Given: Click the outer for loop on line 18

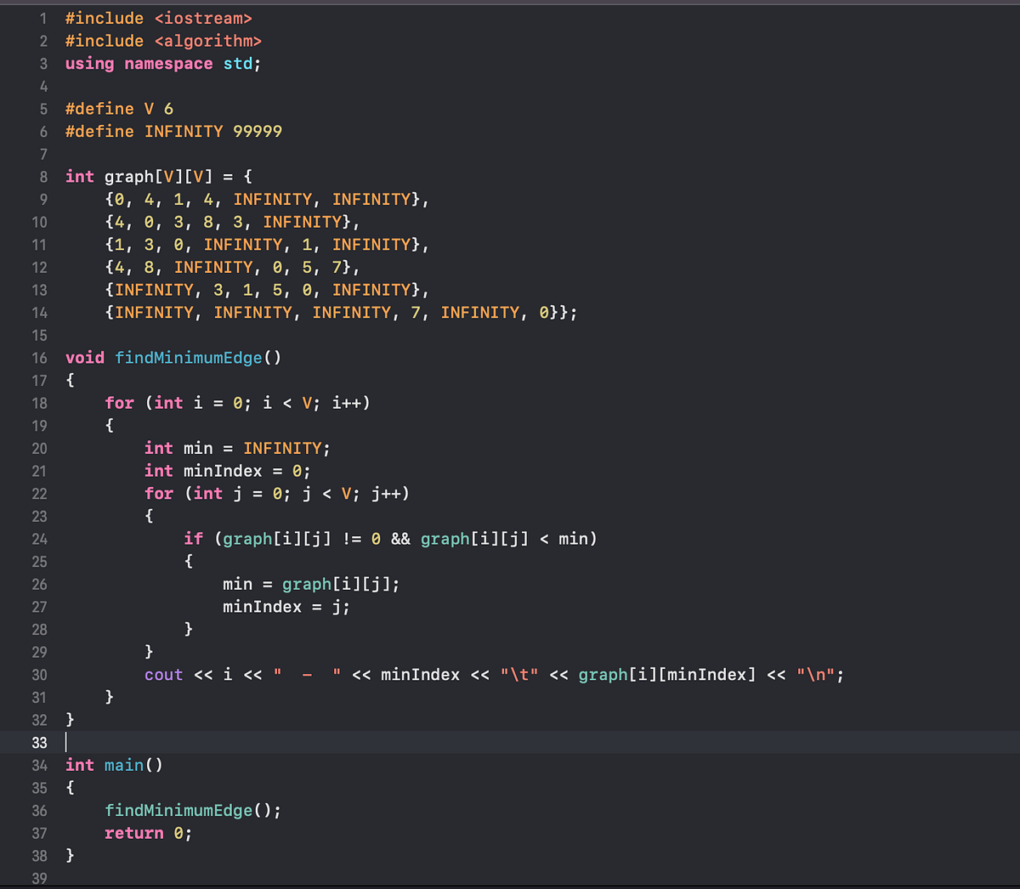Looking at the screenshot, I should tap(238, 402).
